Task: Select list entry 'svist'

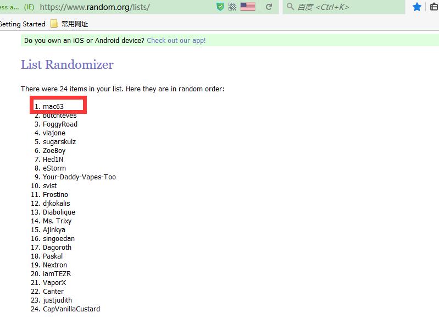Action: [50, 185]
